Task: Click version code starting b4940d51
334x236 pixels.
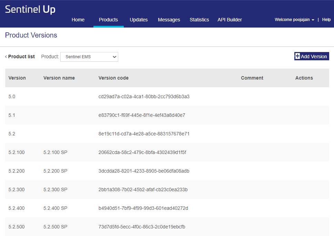Action: [143, 208]
